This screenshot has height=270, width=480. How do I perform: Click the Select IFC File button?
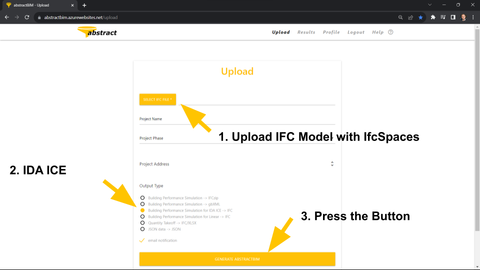[157, 99]
